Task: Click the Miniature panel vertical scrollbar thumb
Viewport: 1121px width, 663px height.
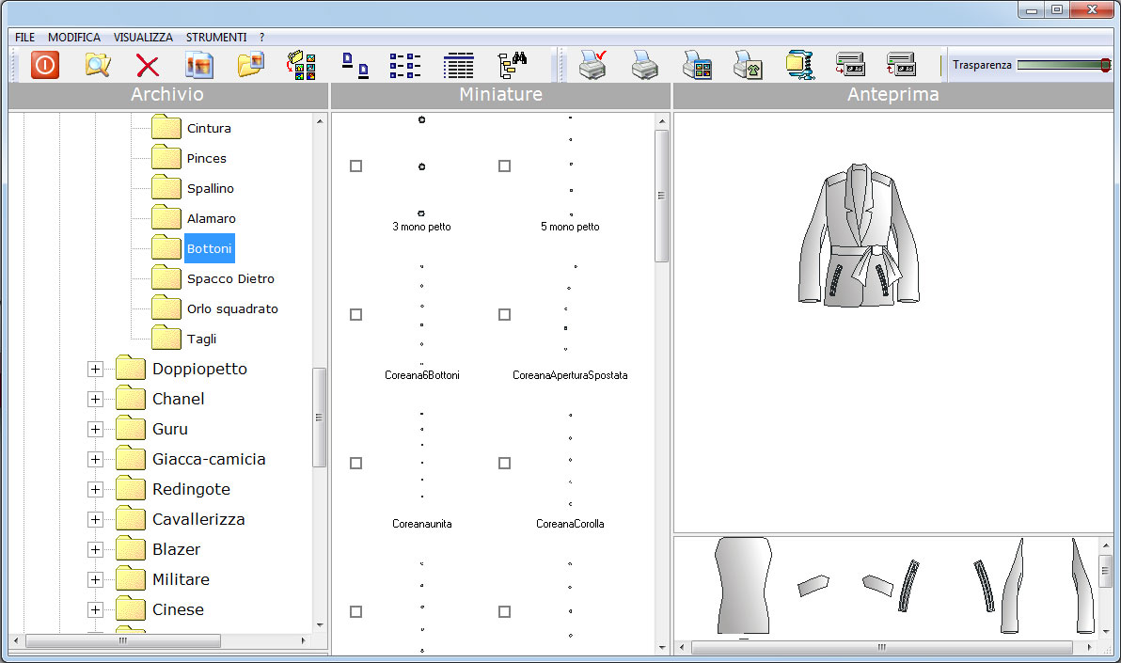Action: (661, 196)
